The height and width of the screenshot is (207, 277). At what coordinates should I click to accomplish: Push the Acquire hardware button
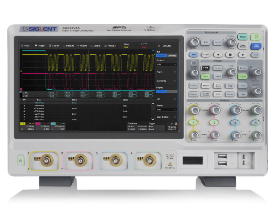[x=206, y=86]
